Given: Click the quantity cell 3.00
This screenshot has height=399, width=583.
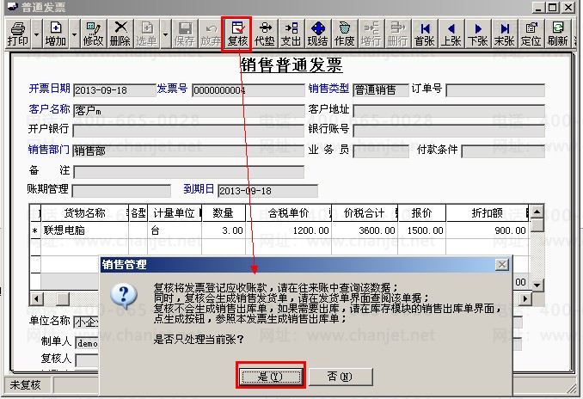Looking at the screenshot, I should point(224,230).
